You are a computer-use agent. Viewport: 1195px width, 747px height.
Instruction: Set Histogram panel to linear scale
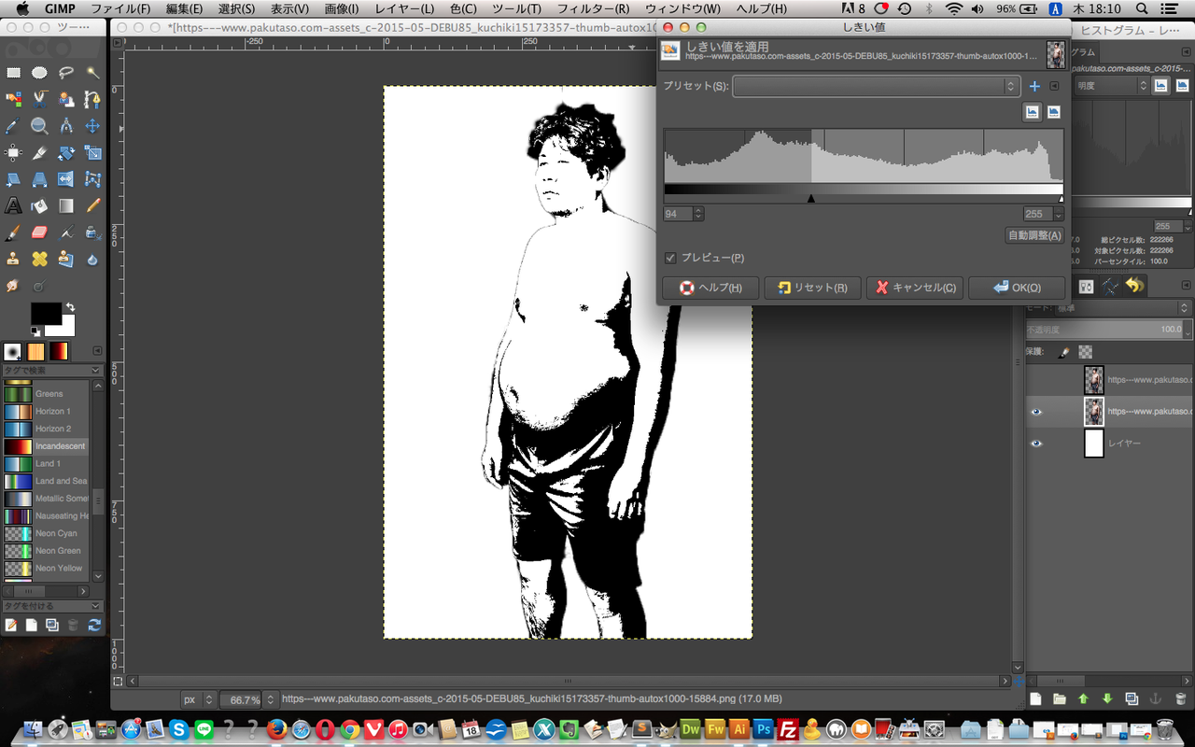pyautogui.click(x=1160, y=85)
